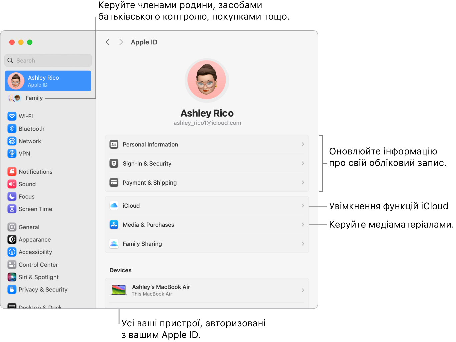Expand Ashley's MacBook Air row chevron
The image size is (456, 342).
point(303,290)
